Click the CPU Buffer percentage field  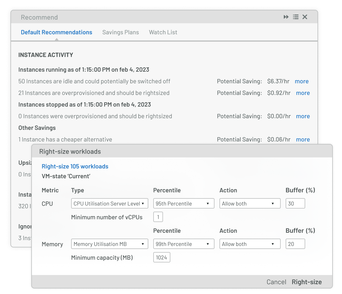pos(295,203)
